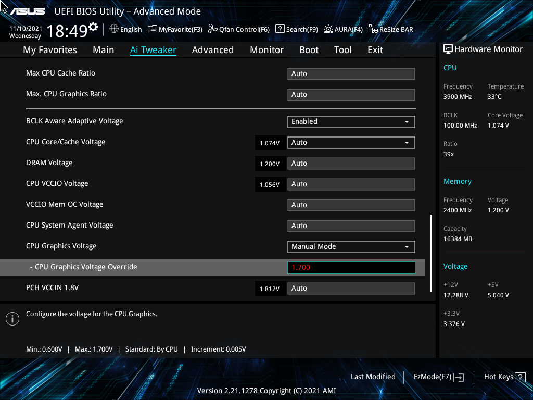Switch to the Boot tab
533x400 pixels.
[309, 49]
